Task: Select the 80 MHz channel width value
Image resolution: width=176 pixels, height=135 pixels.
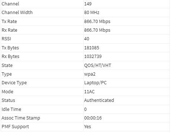Action: pos(92,13)
